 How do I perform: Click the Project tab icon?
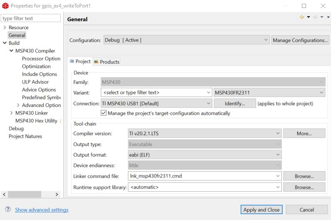point(72,61)
